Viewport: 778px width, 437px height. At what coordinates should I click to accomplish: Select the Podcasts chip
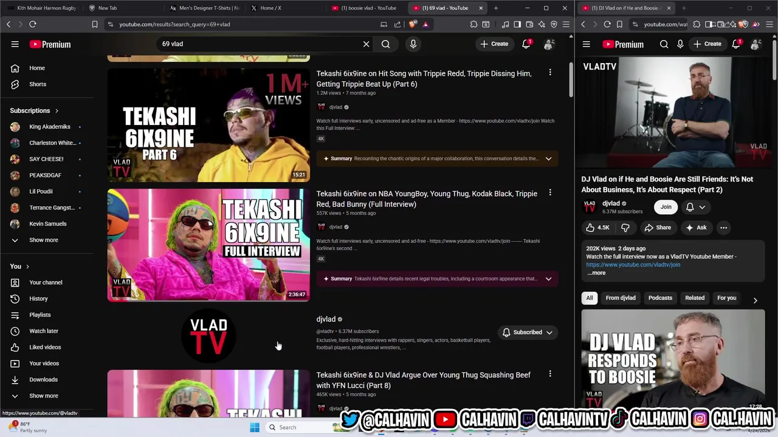(660, 298)
